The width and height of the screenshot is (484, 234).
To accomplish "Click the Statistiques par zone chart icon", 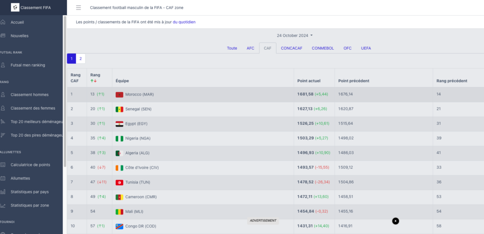I will point(3,205).
